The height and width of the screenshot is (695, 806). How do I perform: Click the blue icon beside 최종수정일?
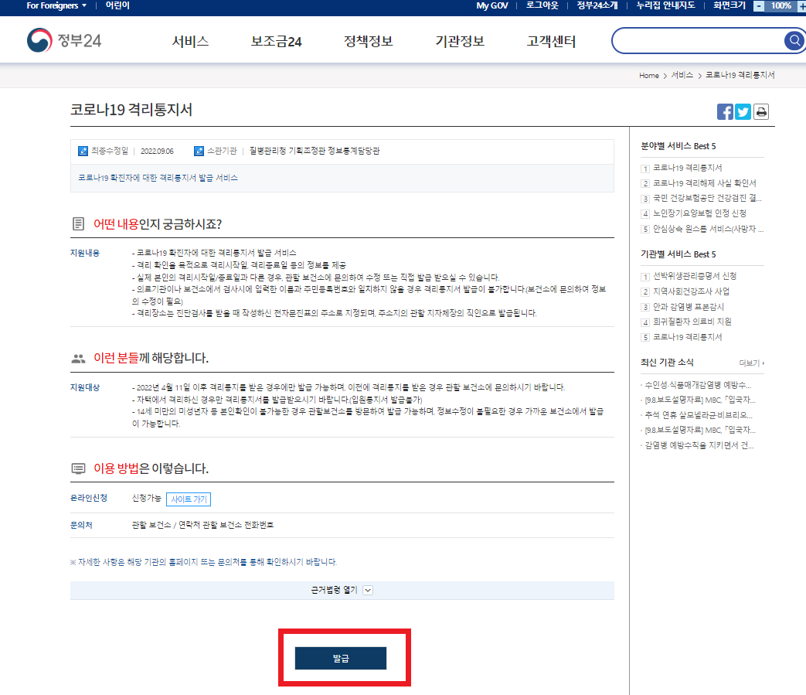tap(83, 151)
